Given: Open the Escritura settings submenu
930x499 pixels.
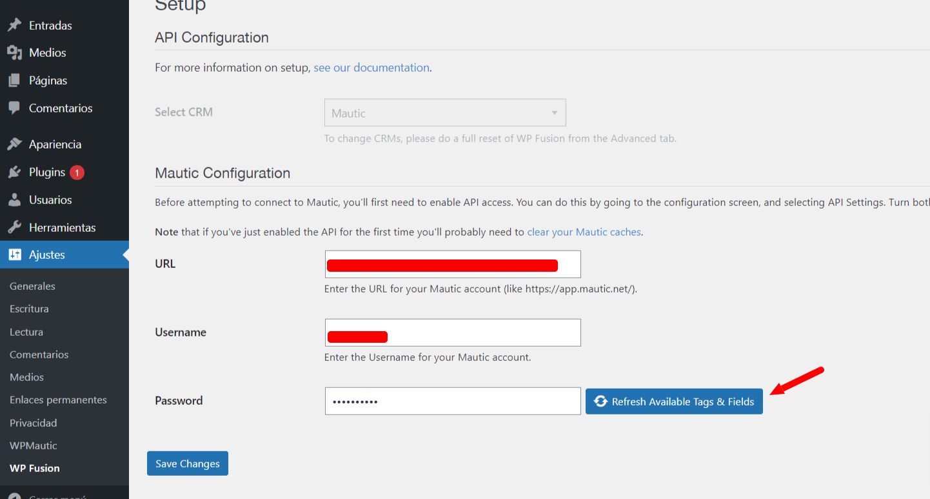Looking at the screenshot, I should (29, 309).
